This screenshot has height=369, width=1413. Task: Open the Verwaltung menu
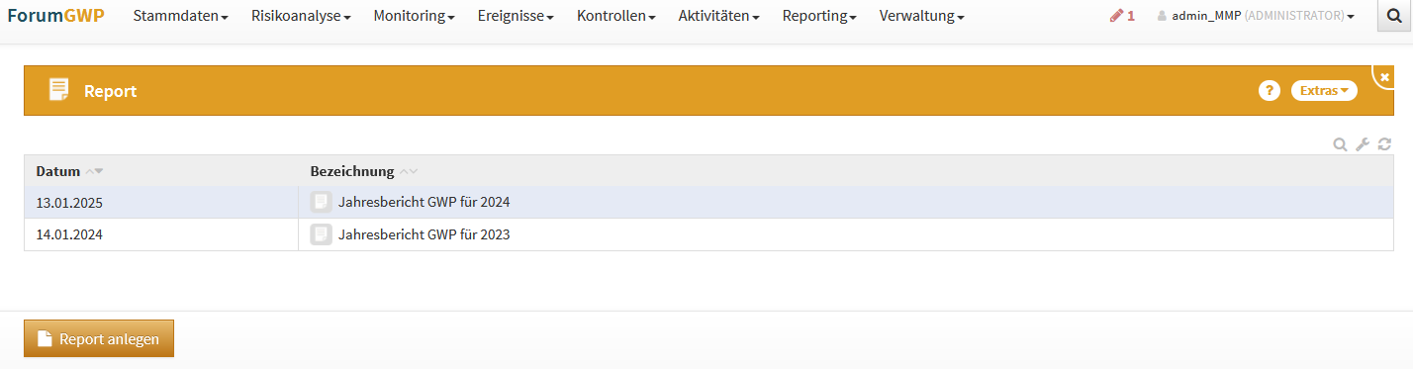[x=921, y=16]
